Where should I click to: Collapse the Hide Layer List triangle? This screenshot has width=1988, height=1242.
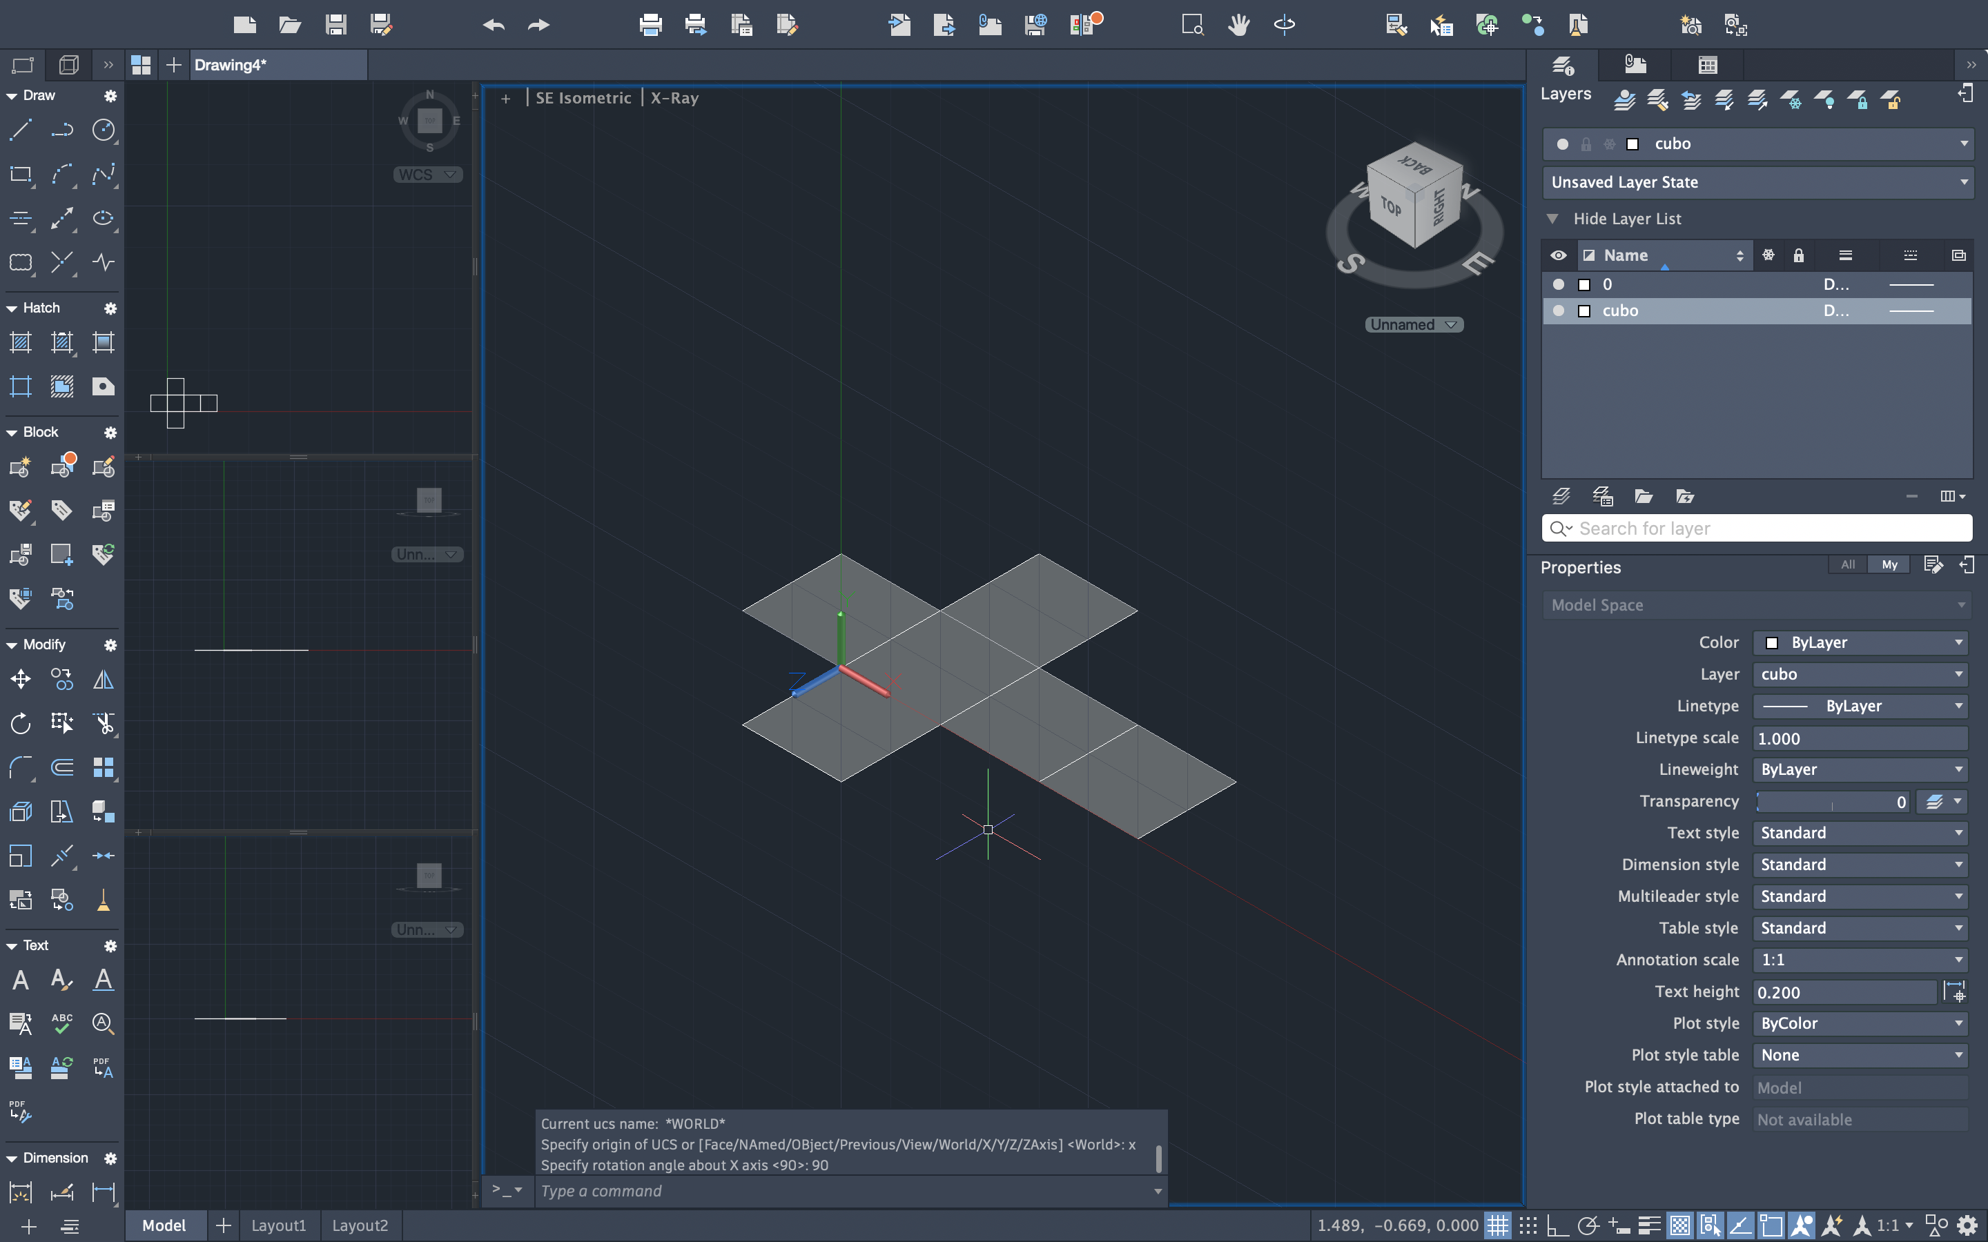(x=1552, y=219)
